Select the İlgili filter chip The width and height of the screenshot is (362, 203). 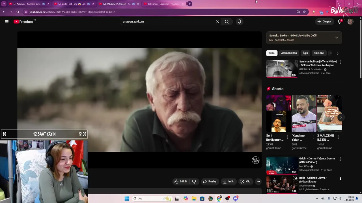coord(305,53)
